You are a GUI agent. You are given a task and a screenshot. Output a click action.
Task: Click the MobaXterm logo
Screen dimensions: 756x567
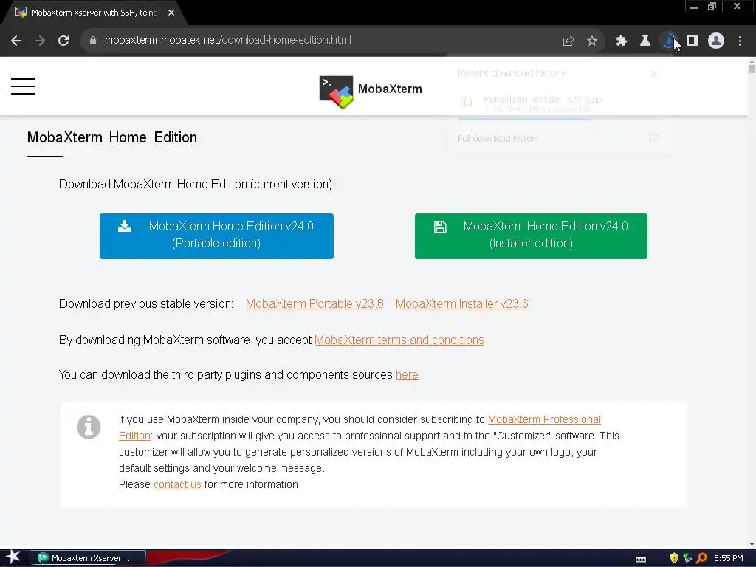point(371,90)
